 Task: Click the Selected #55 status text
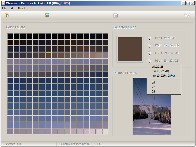(x=13, y=144)
